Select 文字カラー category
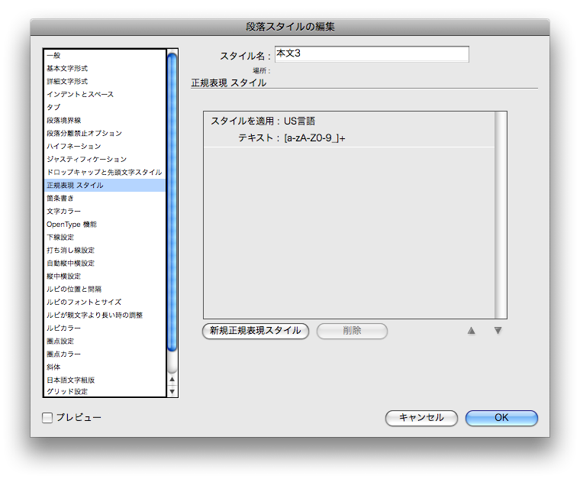The height and width of the screenshot is (479, 580). click(105, 212)
